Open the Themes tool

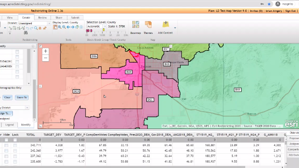point(148,25)
